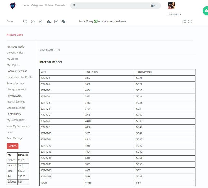Click the user profile avatar thumbnail
Screen dimensions: 208x188
tap(172, 5)
